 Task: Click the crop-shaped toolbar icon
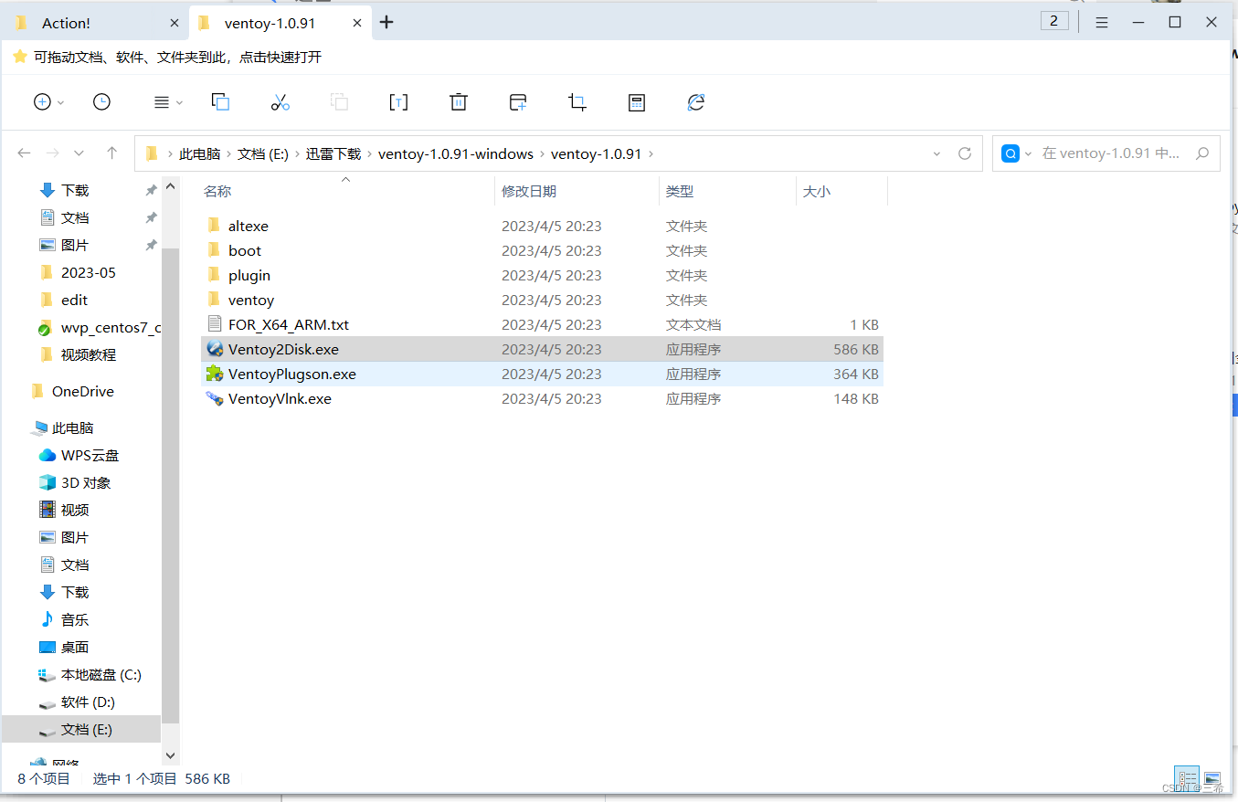(577, 102)
